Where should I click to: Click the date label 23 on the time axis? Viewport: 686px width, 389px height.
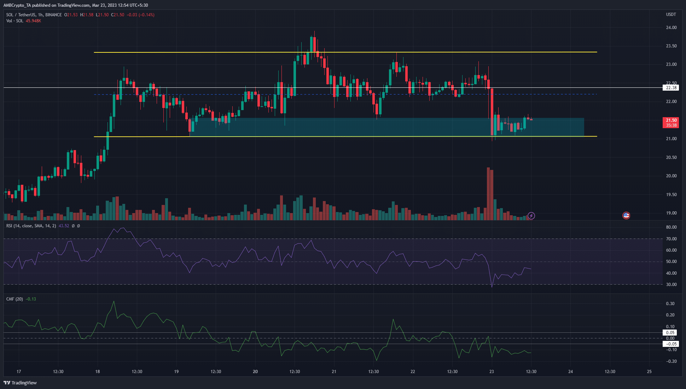(x=492, y=372)
